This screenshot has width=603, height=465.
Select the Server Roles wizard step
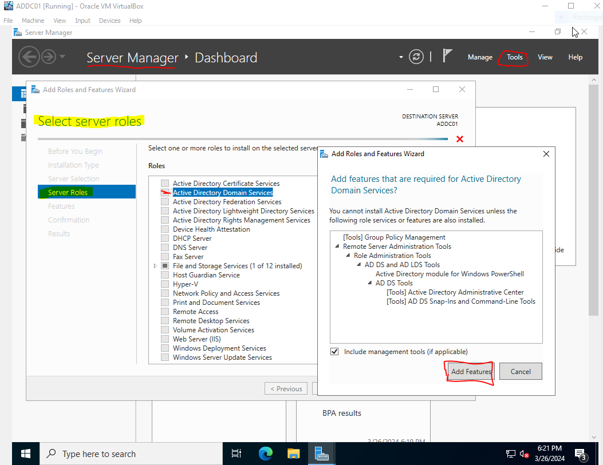tap(87, 192)
